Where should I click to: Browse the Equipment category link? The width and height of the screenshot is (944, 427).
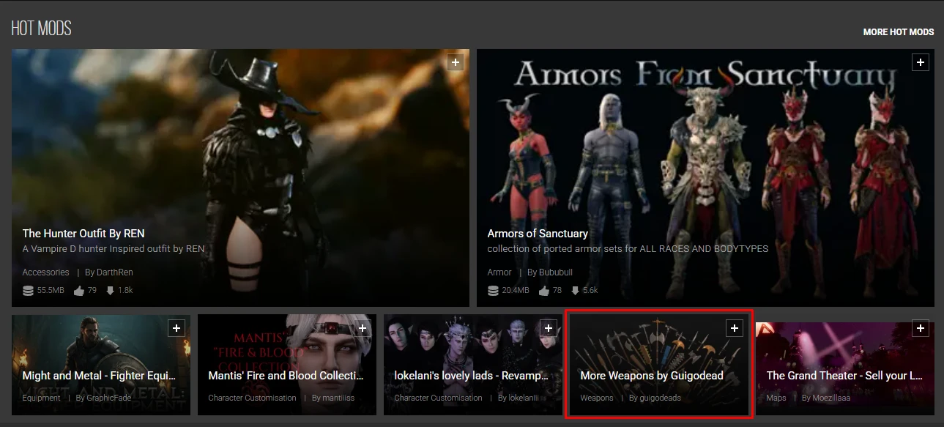[42, 398]
